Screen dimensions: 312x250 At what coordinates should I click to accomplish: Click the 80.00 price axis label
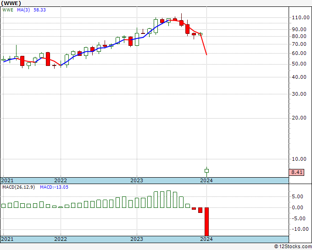click(x=299, y=36)
